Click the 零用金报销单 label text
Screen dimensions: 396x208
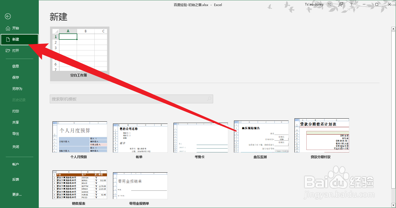tap(139, 204)
